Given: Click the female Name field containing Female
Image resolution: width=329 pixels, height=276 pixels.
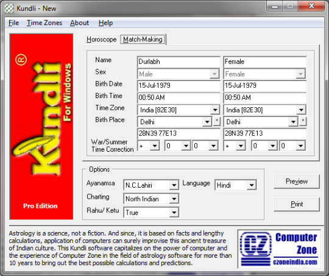Looking at the screenshot, I should [x=264, y=62].
